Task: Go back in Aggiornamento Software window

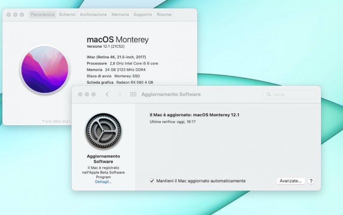Action: [107, 94]
